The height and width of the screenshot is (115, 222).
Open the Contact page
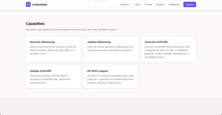(x=160, y=4)
